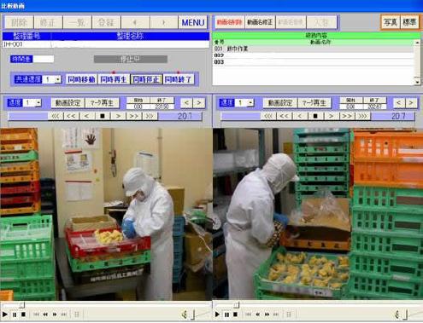Click the right panel's single > step button
The width and height of the screenshot is (423, 323).
point(331,116)
